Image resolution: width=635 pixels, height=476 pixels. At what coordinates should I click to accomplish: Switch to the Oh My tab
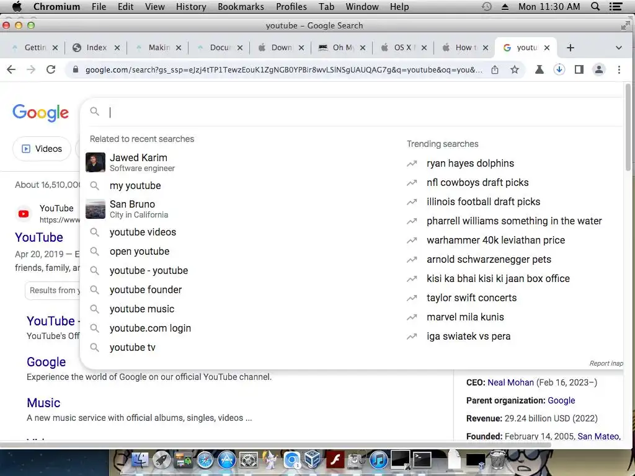[342, 48]
